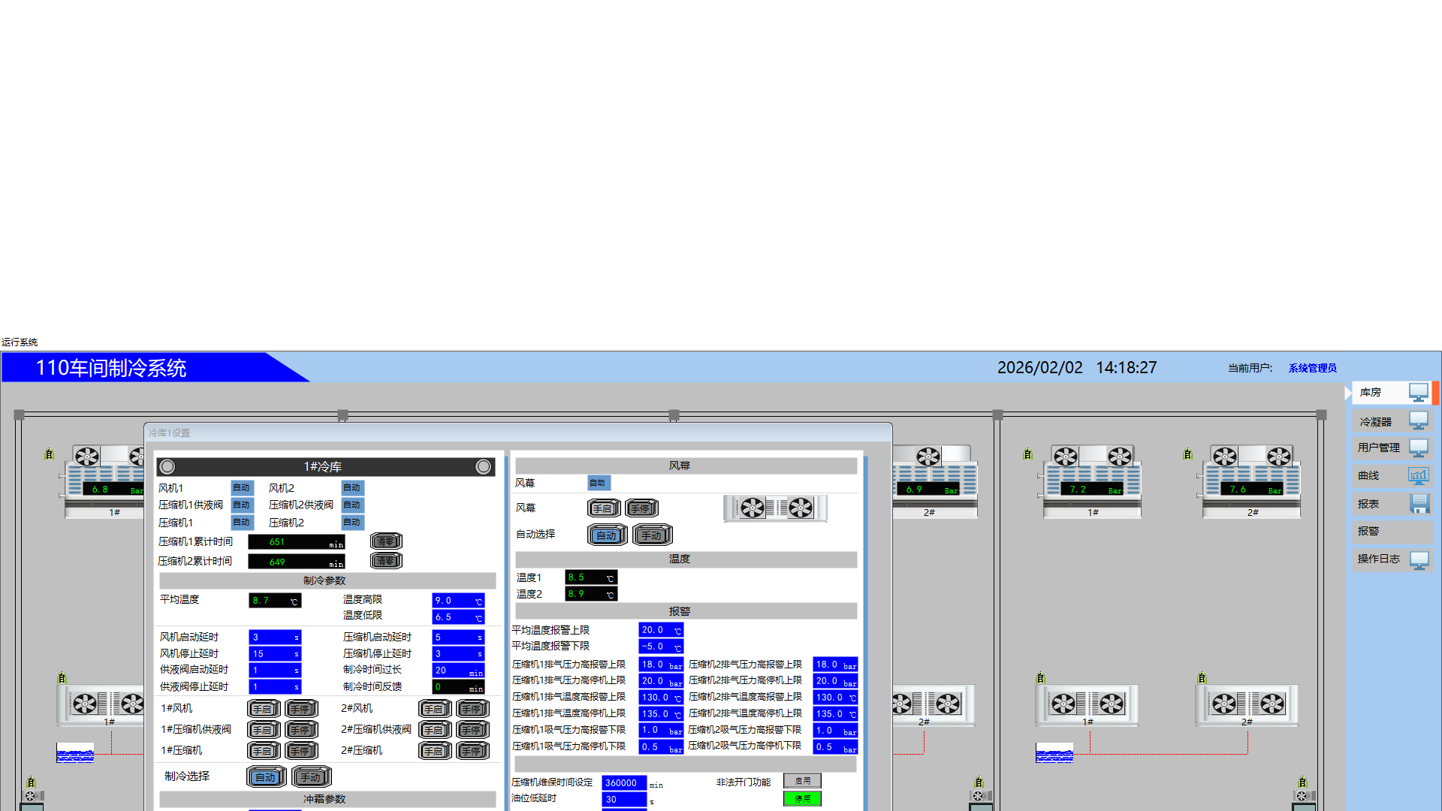1442x811 pixels.
Task: Open 用户管理 monitor icon
Action: pyautogui.click(x=1418, y=448)
